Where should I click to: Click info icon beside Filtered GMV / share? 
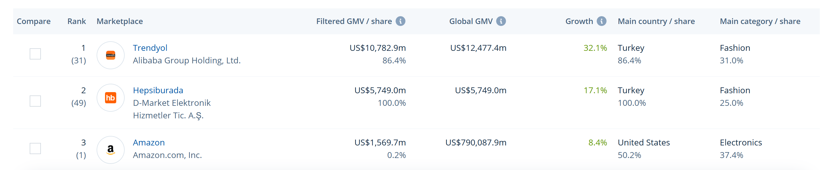pos(400,21)
